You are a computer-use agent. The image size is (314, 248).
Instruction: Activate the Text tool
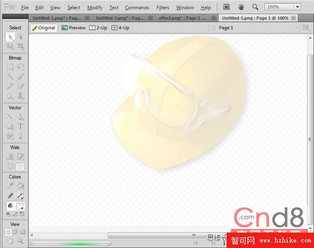point(20,126)
